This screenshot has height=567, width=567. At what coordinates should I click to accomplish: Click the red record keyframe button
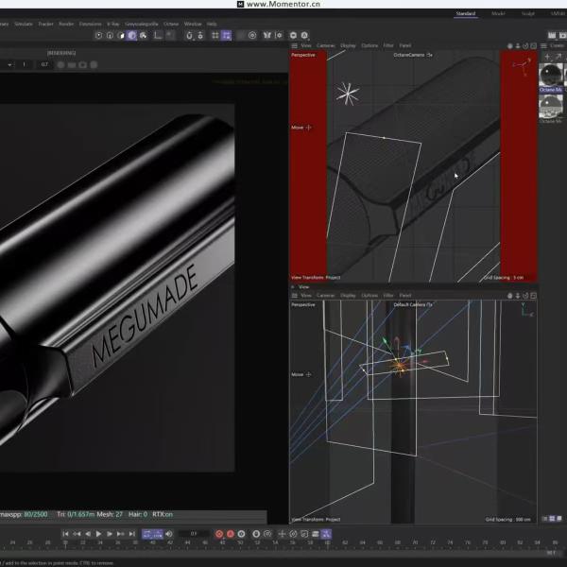pos(219,534)
